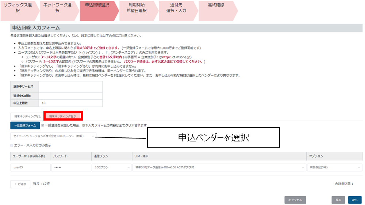Open the 一括登録フォーム bulk form
This screenshot has width=365, height=205.
coord(25,125)
